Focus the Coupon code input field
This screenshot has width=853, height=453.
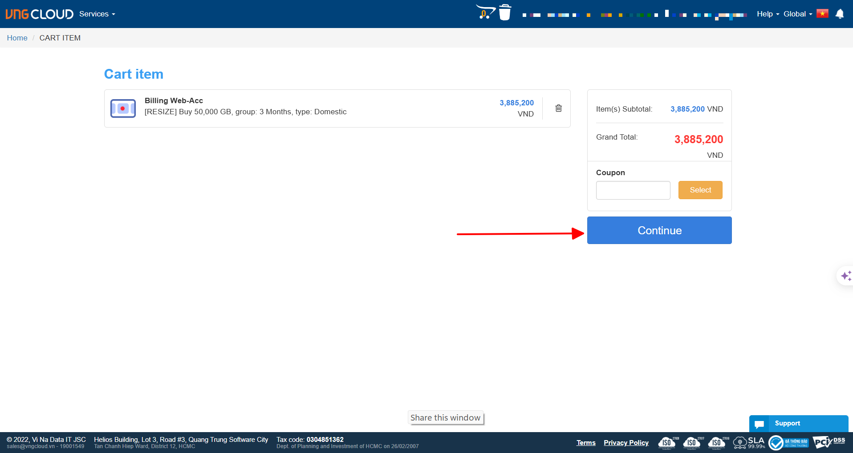coord(633,190)
